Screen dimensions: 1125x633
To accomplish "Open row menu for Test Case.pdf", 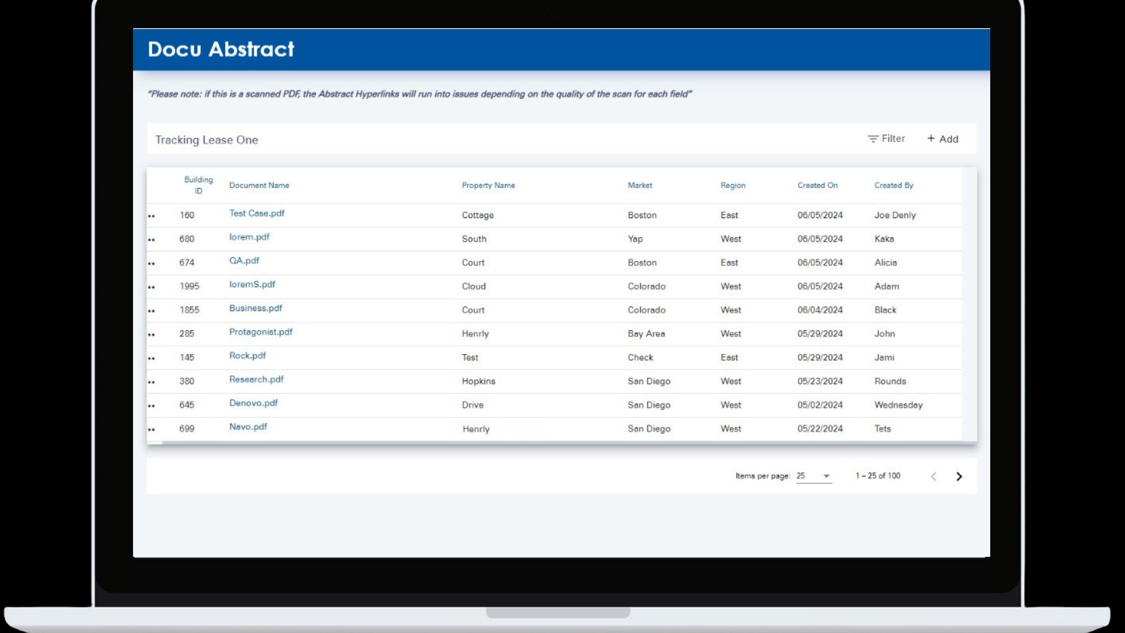I will pyautogui.click(x=152, y=216).
